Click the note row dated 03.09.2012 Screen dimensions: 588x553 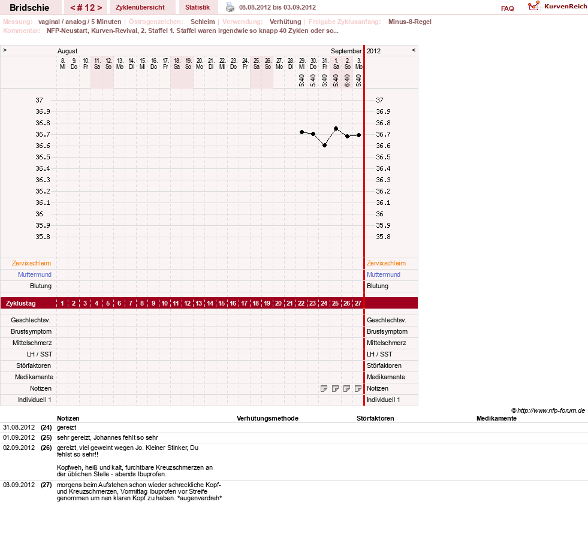(x=294, y=491)
